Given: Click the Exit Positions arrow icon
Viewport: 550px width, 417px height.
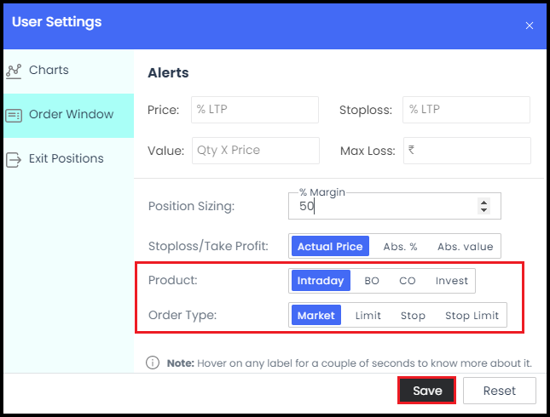Looking at the screenshot, I should [14, 160].
